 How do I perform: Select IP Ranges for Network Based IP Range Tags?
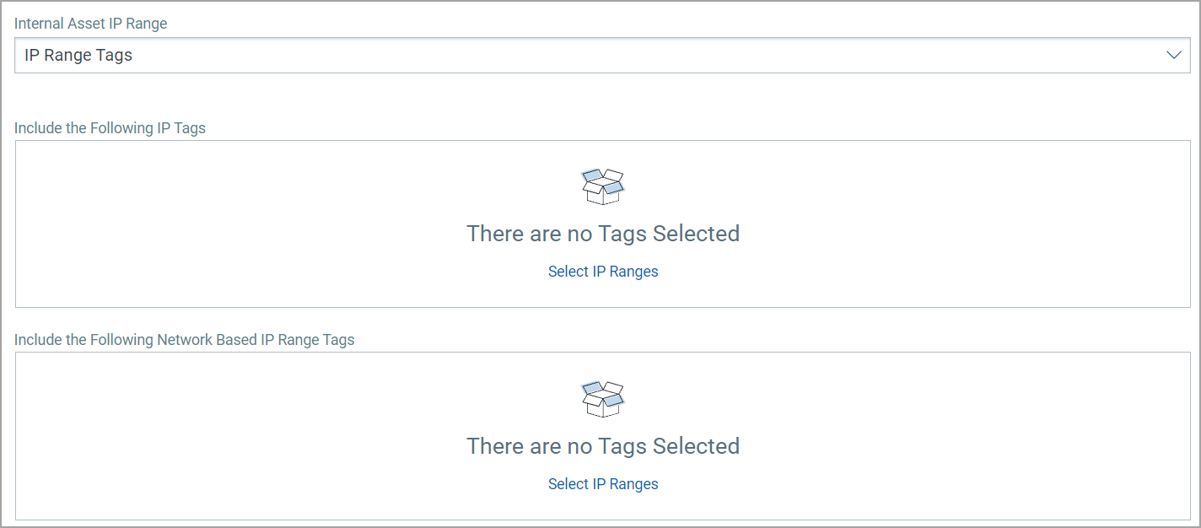(603, 484)
